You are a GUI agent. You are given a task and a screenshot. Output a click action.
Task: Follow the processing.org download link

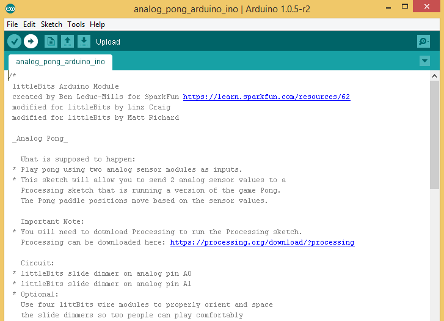pyautogui.click(x=262, y=243)
